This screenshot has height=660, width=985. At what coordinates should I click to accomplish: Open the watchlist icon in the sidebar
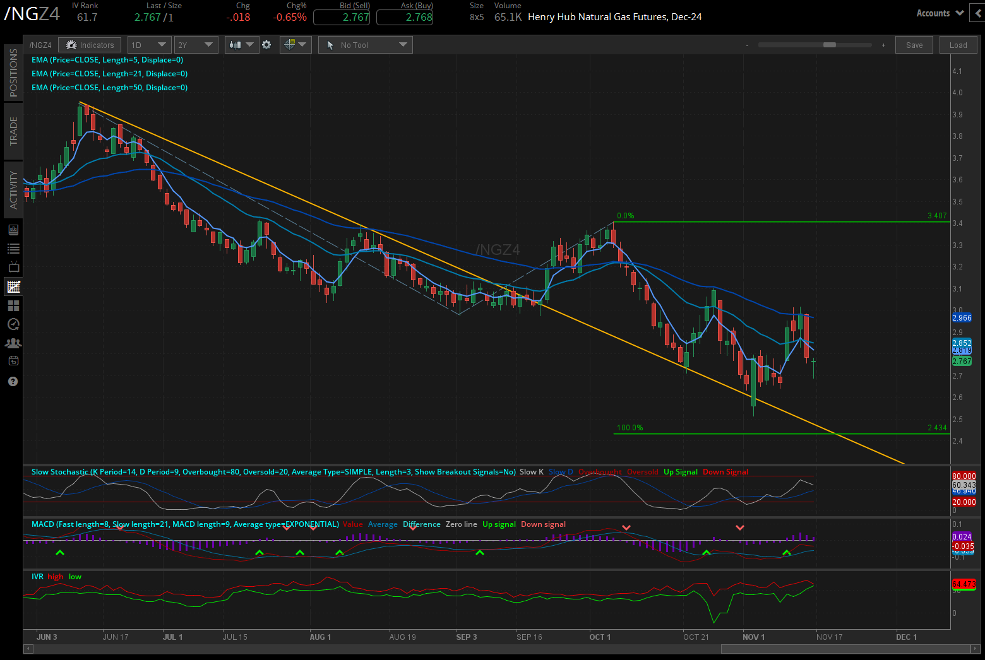(13, 248)
